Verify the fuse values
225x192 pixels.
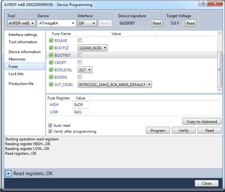coord(184,130)
